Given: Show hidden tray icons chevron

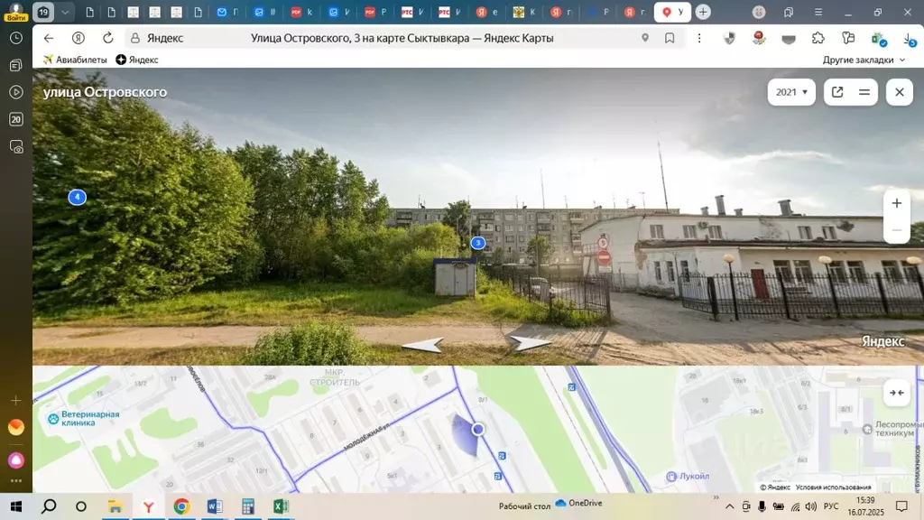Looking at the screenshot, I should click(x=729, y=506).
